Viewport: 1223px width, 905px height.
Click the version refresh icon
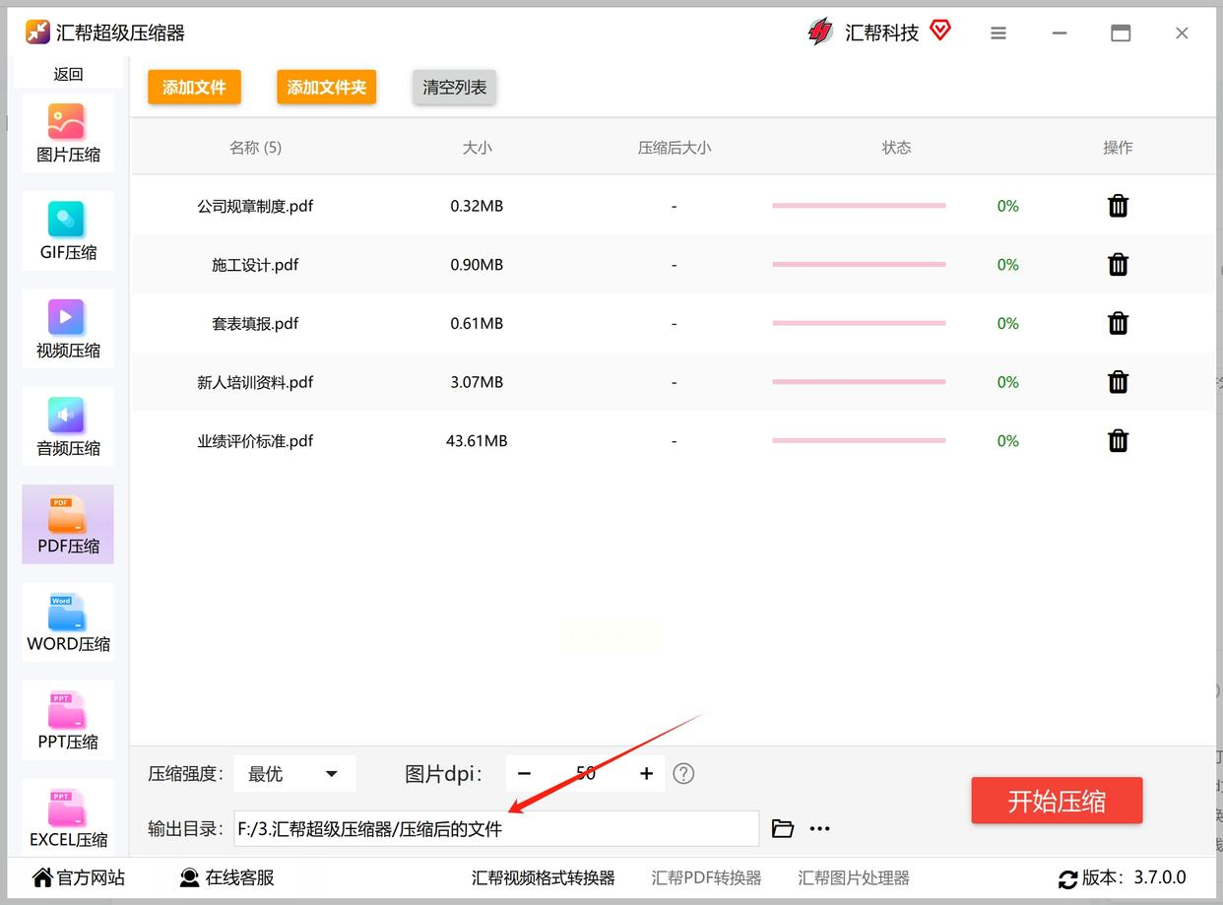point(1067,878)
